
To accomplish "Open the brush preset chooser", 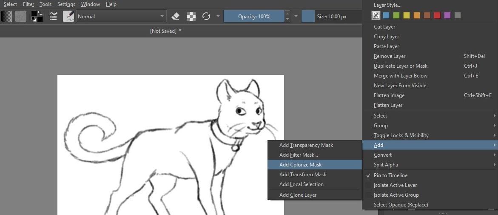I will pyautogui.click(x=68, y=16).
